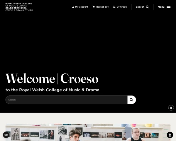Open the cookie settings icon
This screenshot has height=141, width=176.
click(x=6, y=135)
